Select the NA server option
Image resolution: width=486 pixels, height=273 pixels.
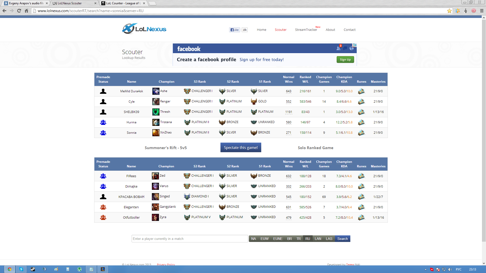(253, 239)
